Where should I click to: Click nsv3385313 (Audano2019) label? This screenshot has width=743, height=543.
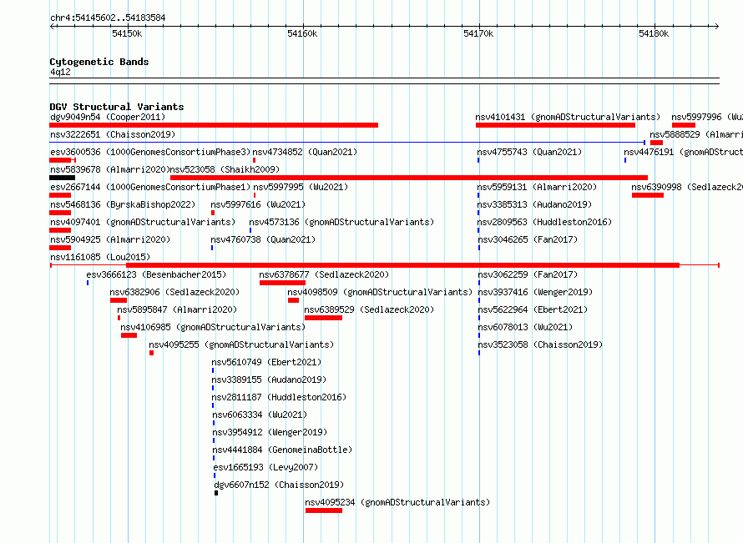coord(534,204)
